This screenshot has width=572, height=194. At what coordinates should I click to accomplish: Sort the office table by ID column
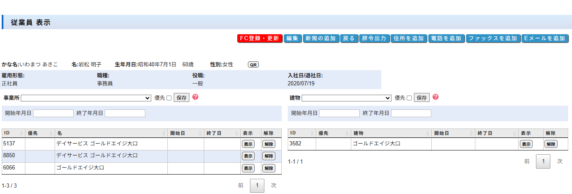point(13,133)
